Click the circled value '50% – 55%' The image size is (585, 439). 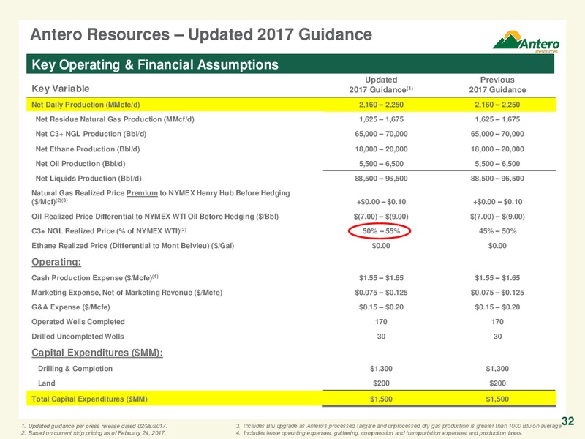381,231
